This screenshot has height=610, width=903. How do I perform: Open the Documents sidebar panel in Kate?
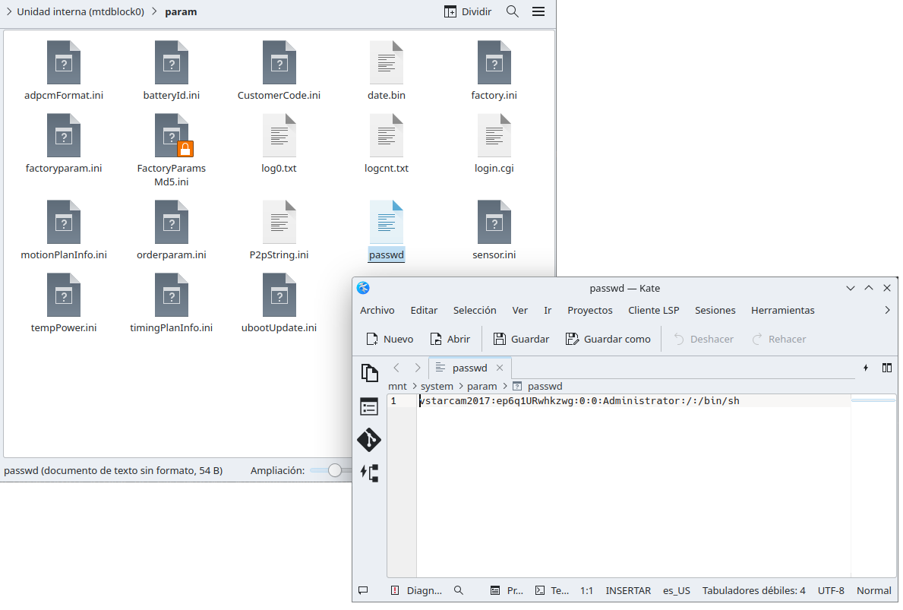tap(369, 373)
